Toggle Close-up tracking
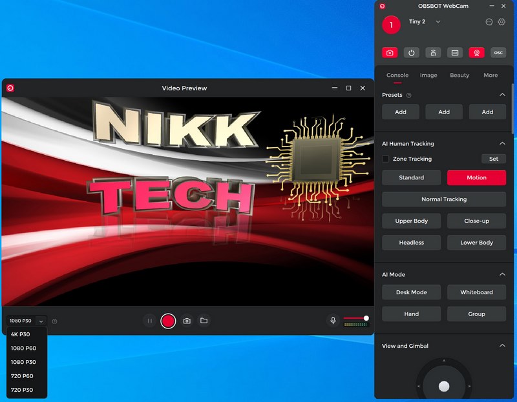The image size is (517, 402). (x=476, y=221)
